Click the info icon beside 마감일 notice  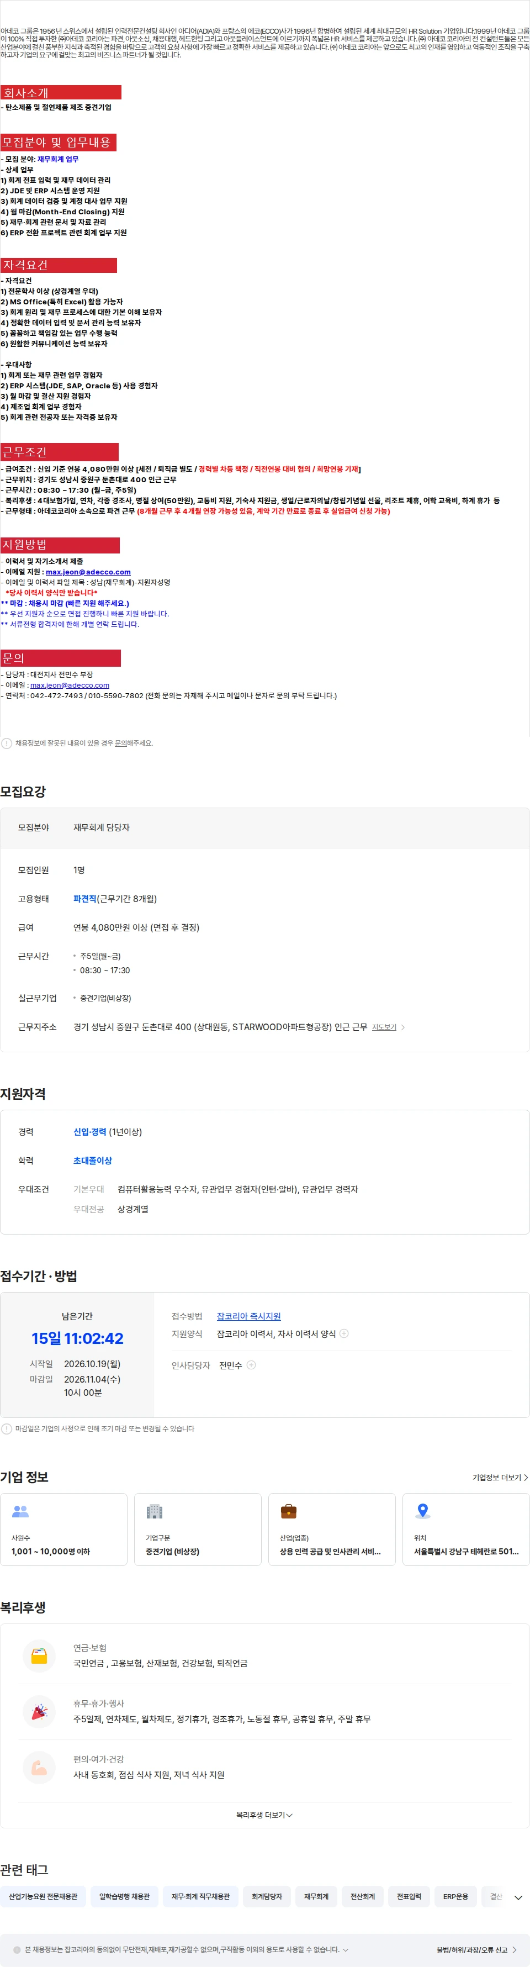pyautogui.click(x=7, y=1428)
